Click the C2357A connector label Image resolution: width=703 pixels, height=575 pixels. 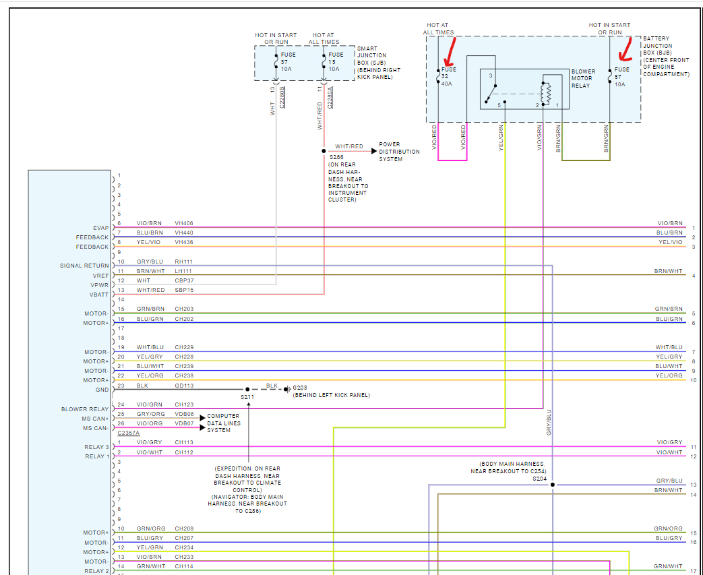129,433
